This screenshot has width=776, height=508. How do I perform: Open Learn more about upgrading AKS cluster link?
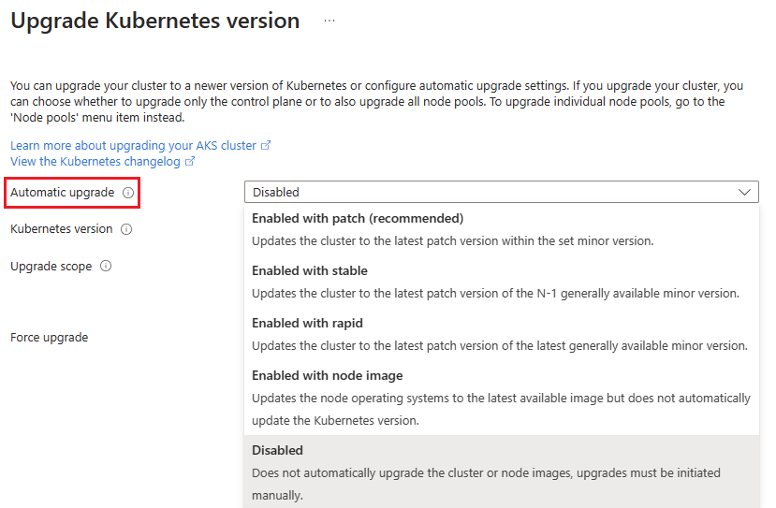click(133, 146)
